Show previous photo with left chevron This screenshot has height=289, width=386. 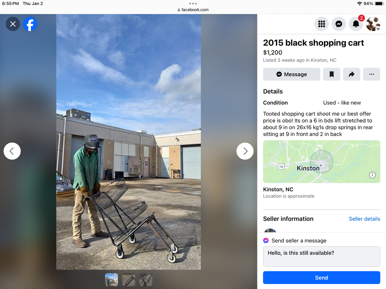click(12, 151)
